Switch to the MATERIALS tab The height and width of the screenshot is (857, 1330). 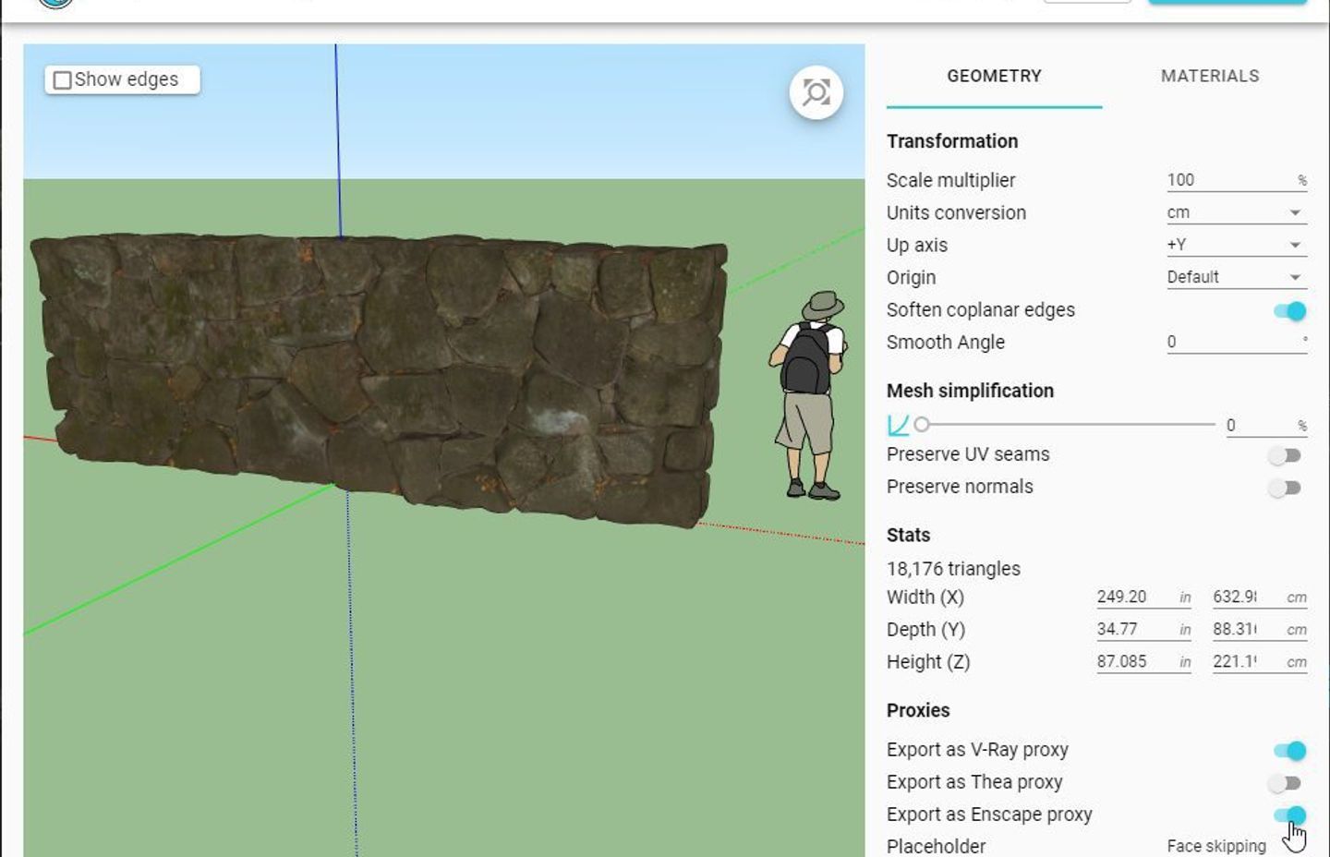[x=1210, y=77]
